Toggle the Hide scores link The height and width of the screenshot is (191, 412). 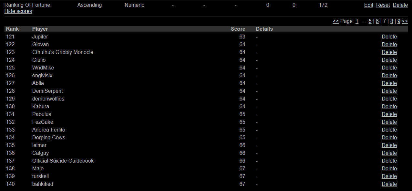pos(18,11)
